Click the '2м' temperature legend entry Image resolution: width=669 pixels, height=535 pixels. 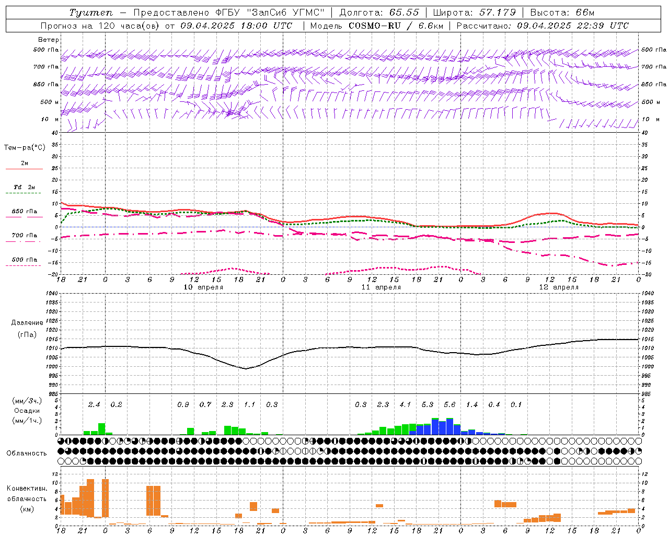click(25, 163)
